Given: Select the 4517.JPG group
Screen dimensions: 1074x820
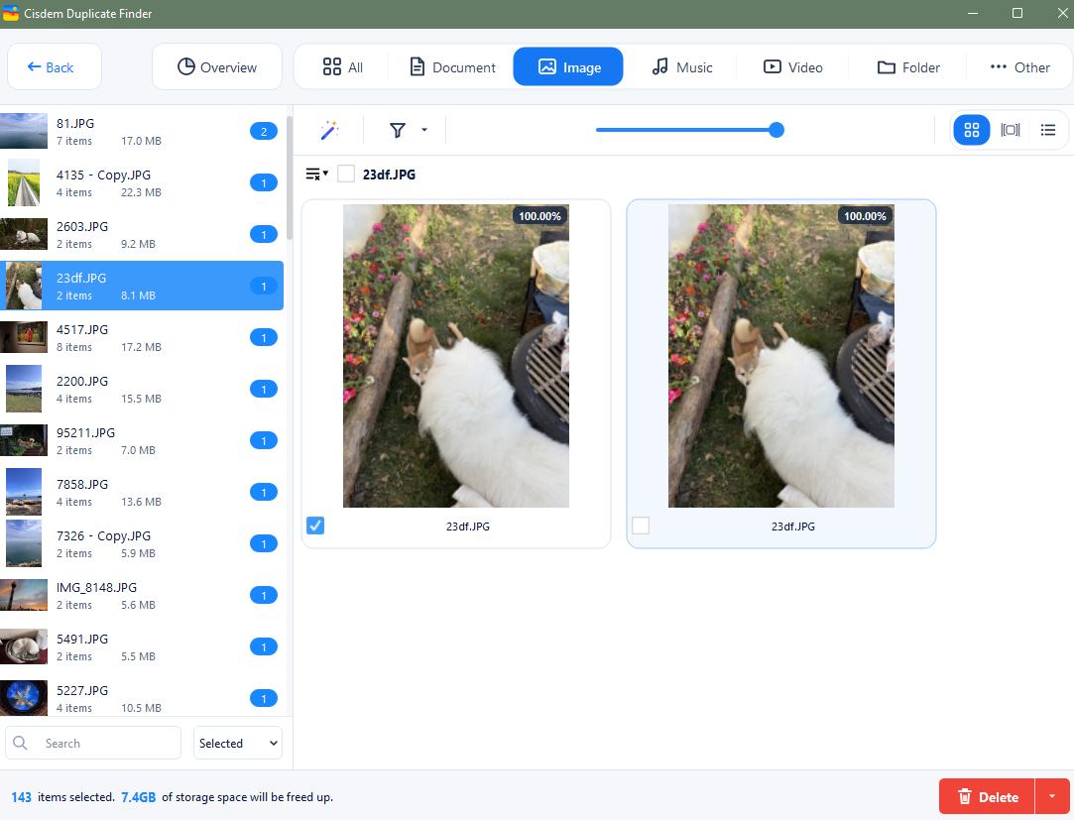Looking at the screenshot, I should click(142, 338).
